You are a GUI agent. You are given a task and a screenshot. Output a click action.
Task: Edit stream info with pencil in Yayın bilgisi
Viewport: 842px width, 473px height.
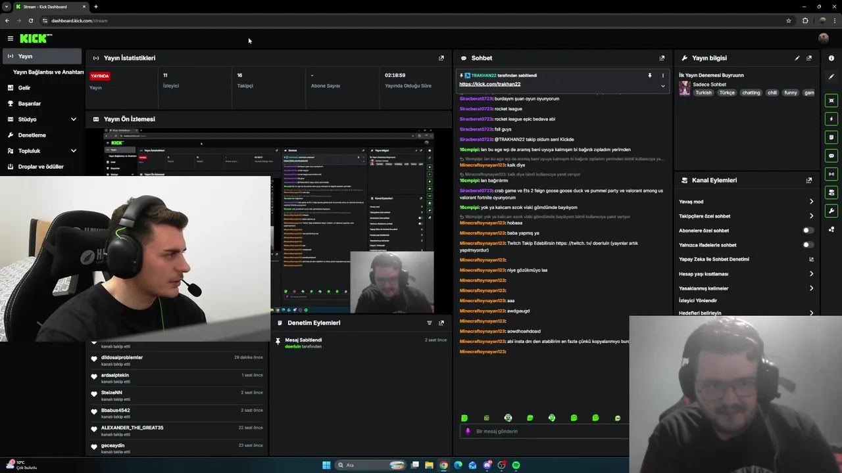(797, 58)
